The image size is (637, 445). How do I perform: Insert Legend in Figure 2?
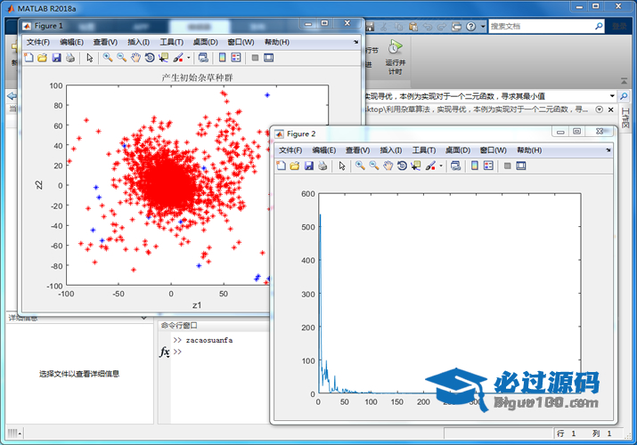point(488,166)
